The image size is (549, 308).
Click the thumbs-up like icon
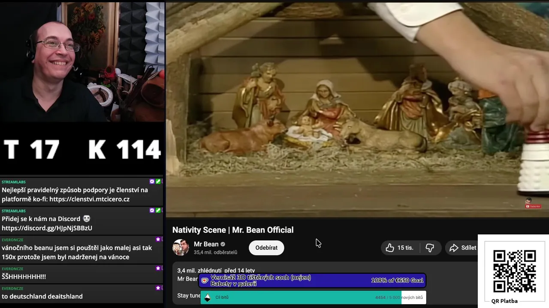[x=389, y=248]
